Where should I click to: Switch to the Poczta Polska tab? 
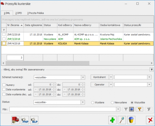tap(35, 13)
